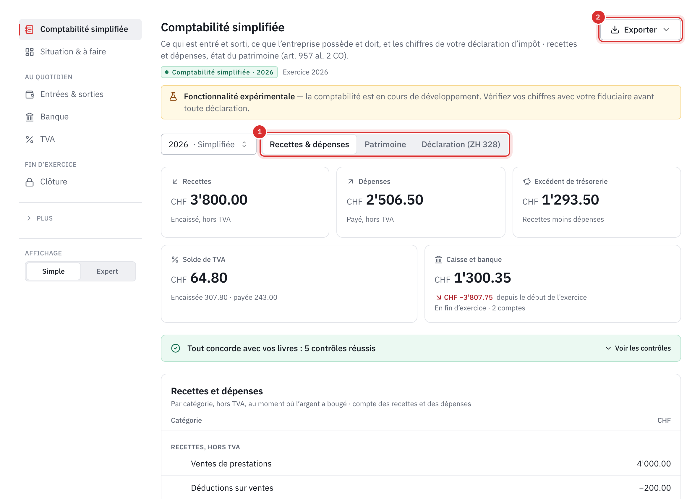Screen dimensions: 700x499
Task: Switch display mode to Expert
Action: tap(107, 271)
